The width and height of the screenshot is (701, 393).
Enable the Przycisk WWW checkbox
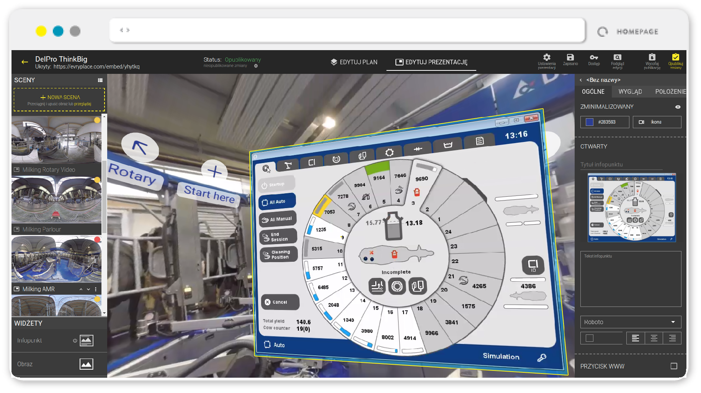(x=674, y=366)
